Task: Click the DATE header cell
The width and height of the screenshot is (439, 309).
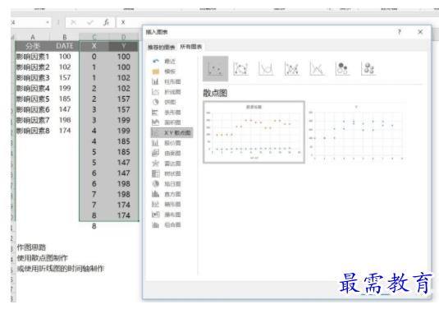Action: pos(65,46)
